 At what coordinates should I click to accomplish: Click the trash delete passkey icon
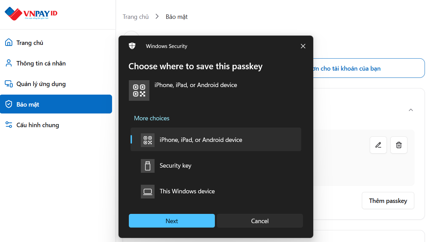399,145
